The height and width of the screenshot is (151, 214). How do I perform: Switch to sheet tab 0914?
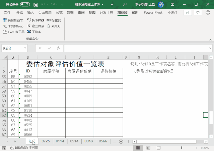click(74, 141)
